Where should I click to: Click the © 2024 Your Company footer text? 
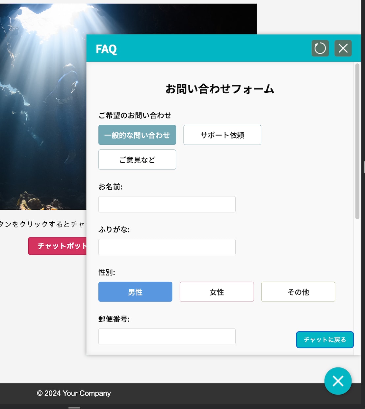[x=74, y=393]
